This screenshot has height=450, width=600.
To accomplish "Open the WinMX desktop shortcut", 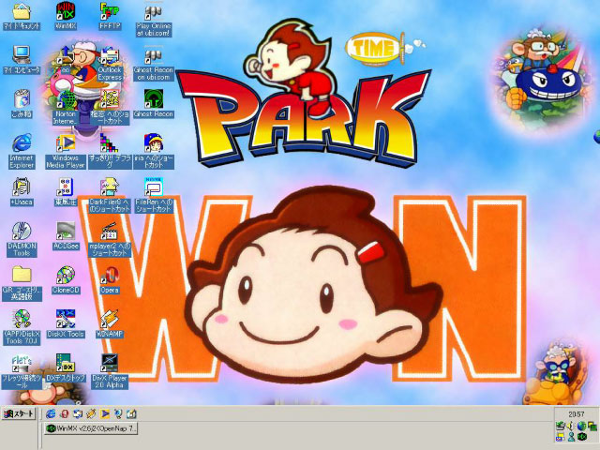I will (65, 12).
